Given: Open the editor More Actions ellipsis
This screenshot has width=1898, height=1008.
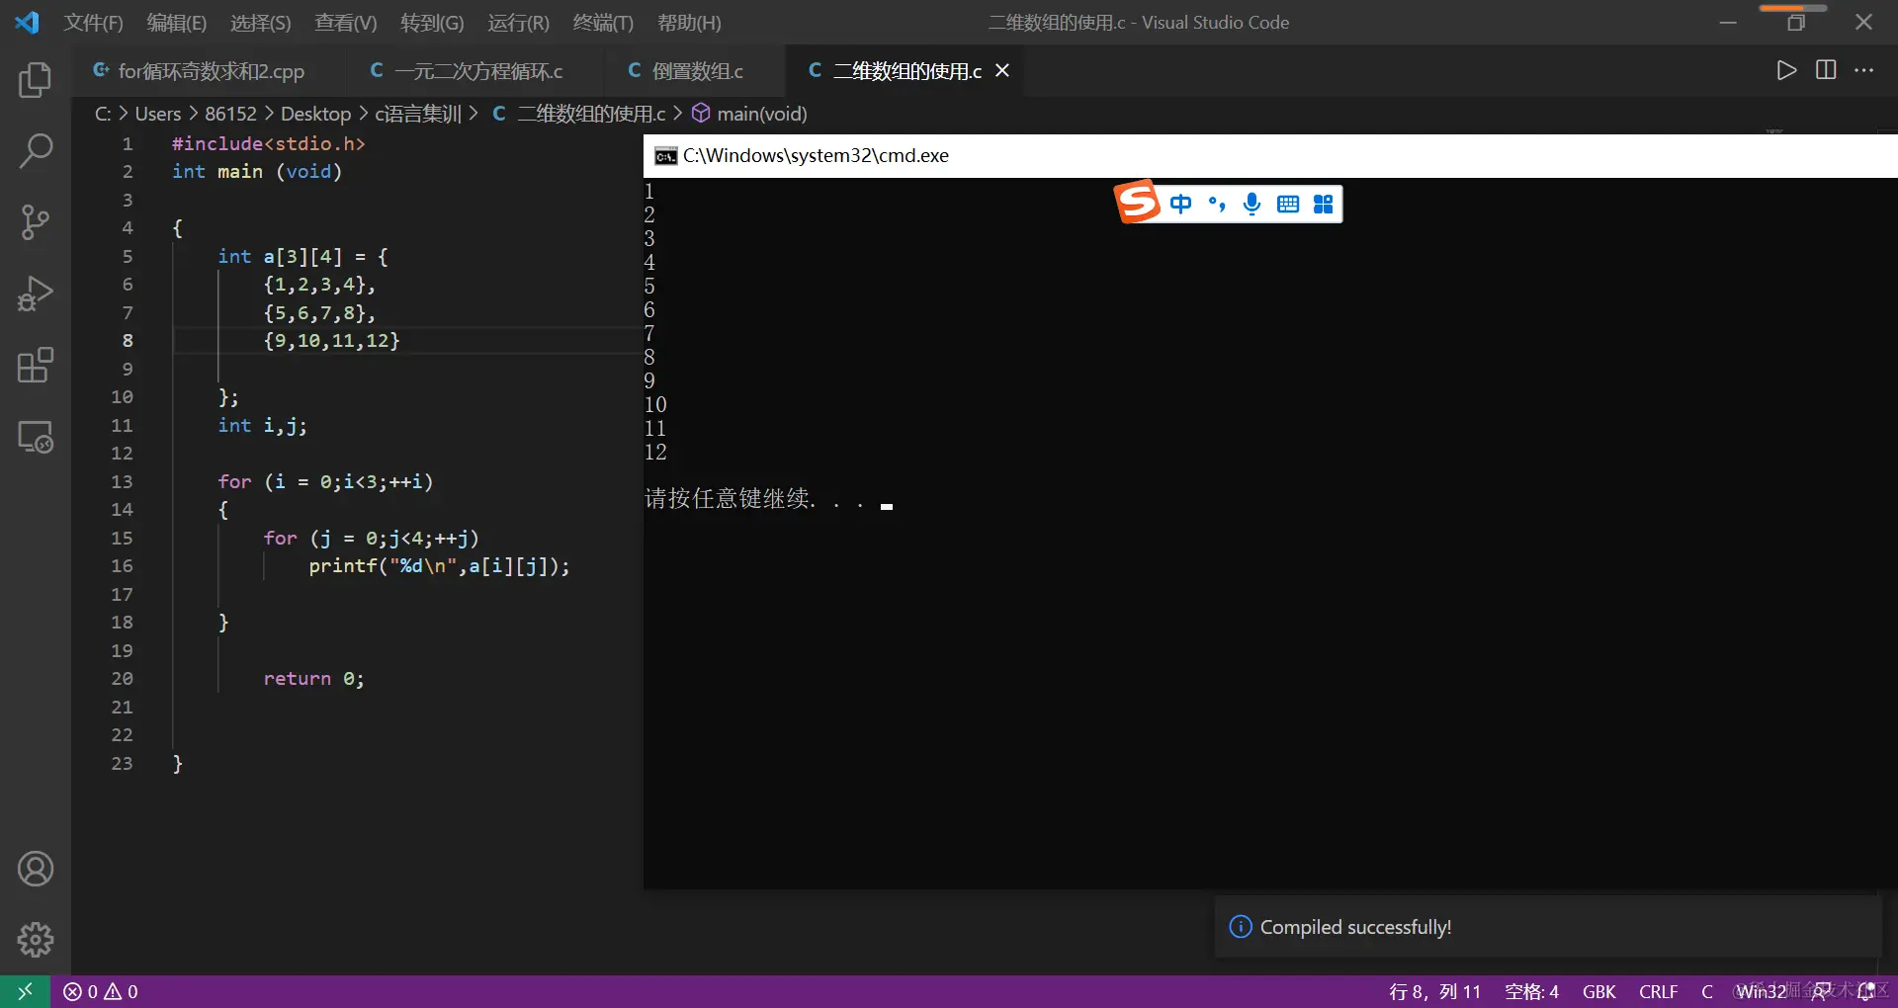Looking at the screenshot, I should coord(1863,70).
